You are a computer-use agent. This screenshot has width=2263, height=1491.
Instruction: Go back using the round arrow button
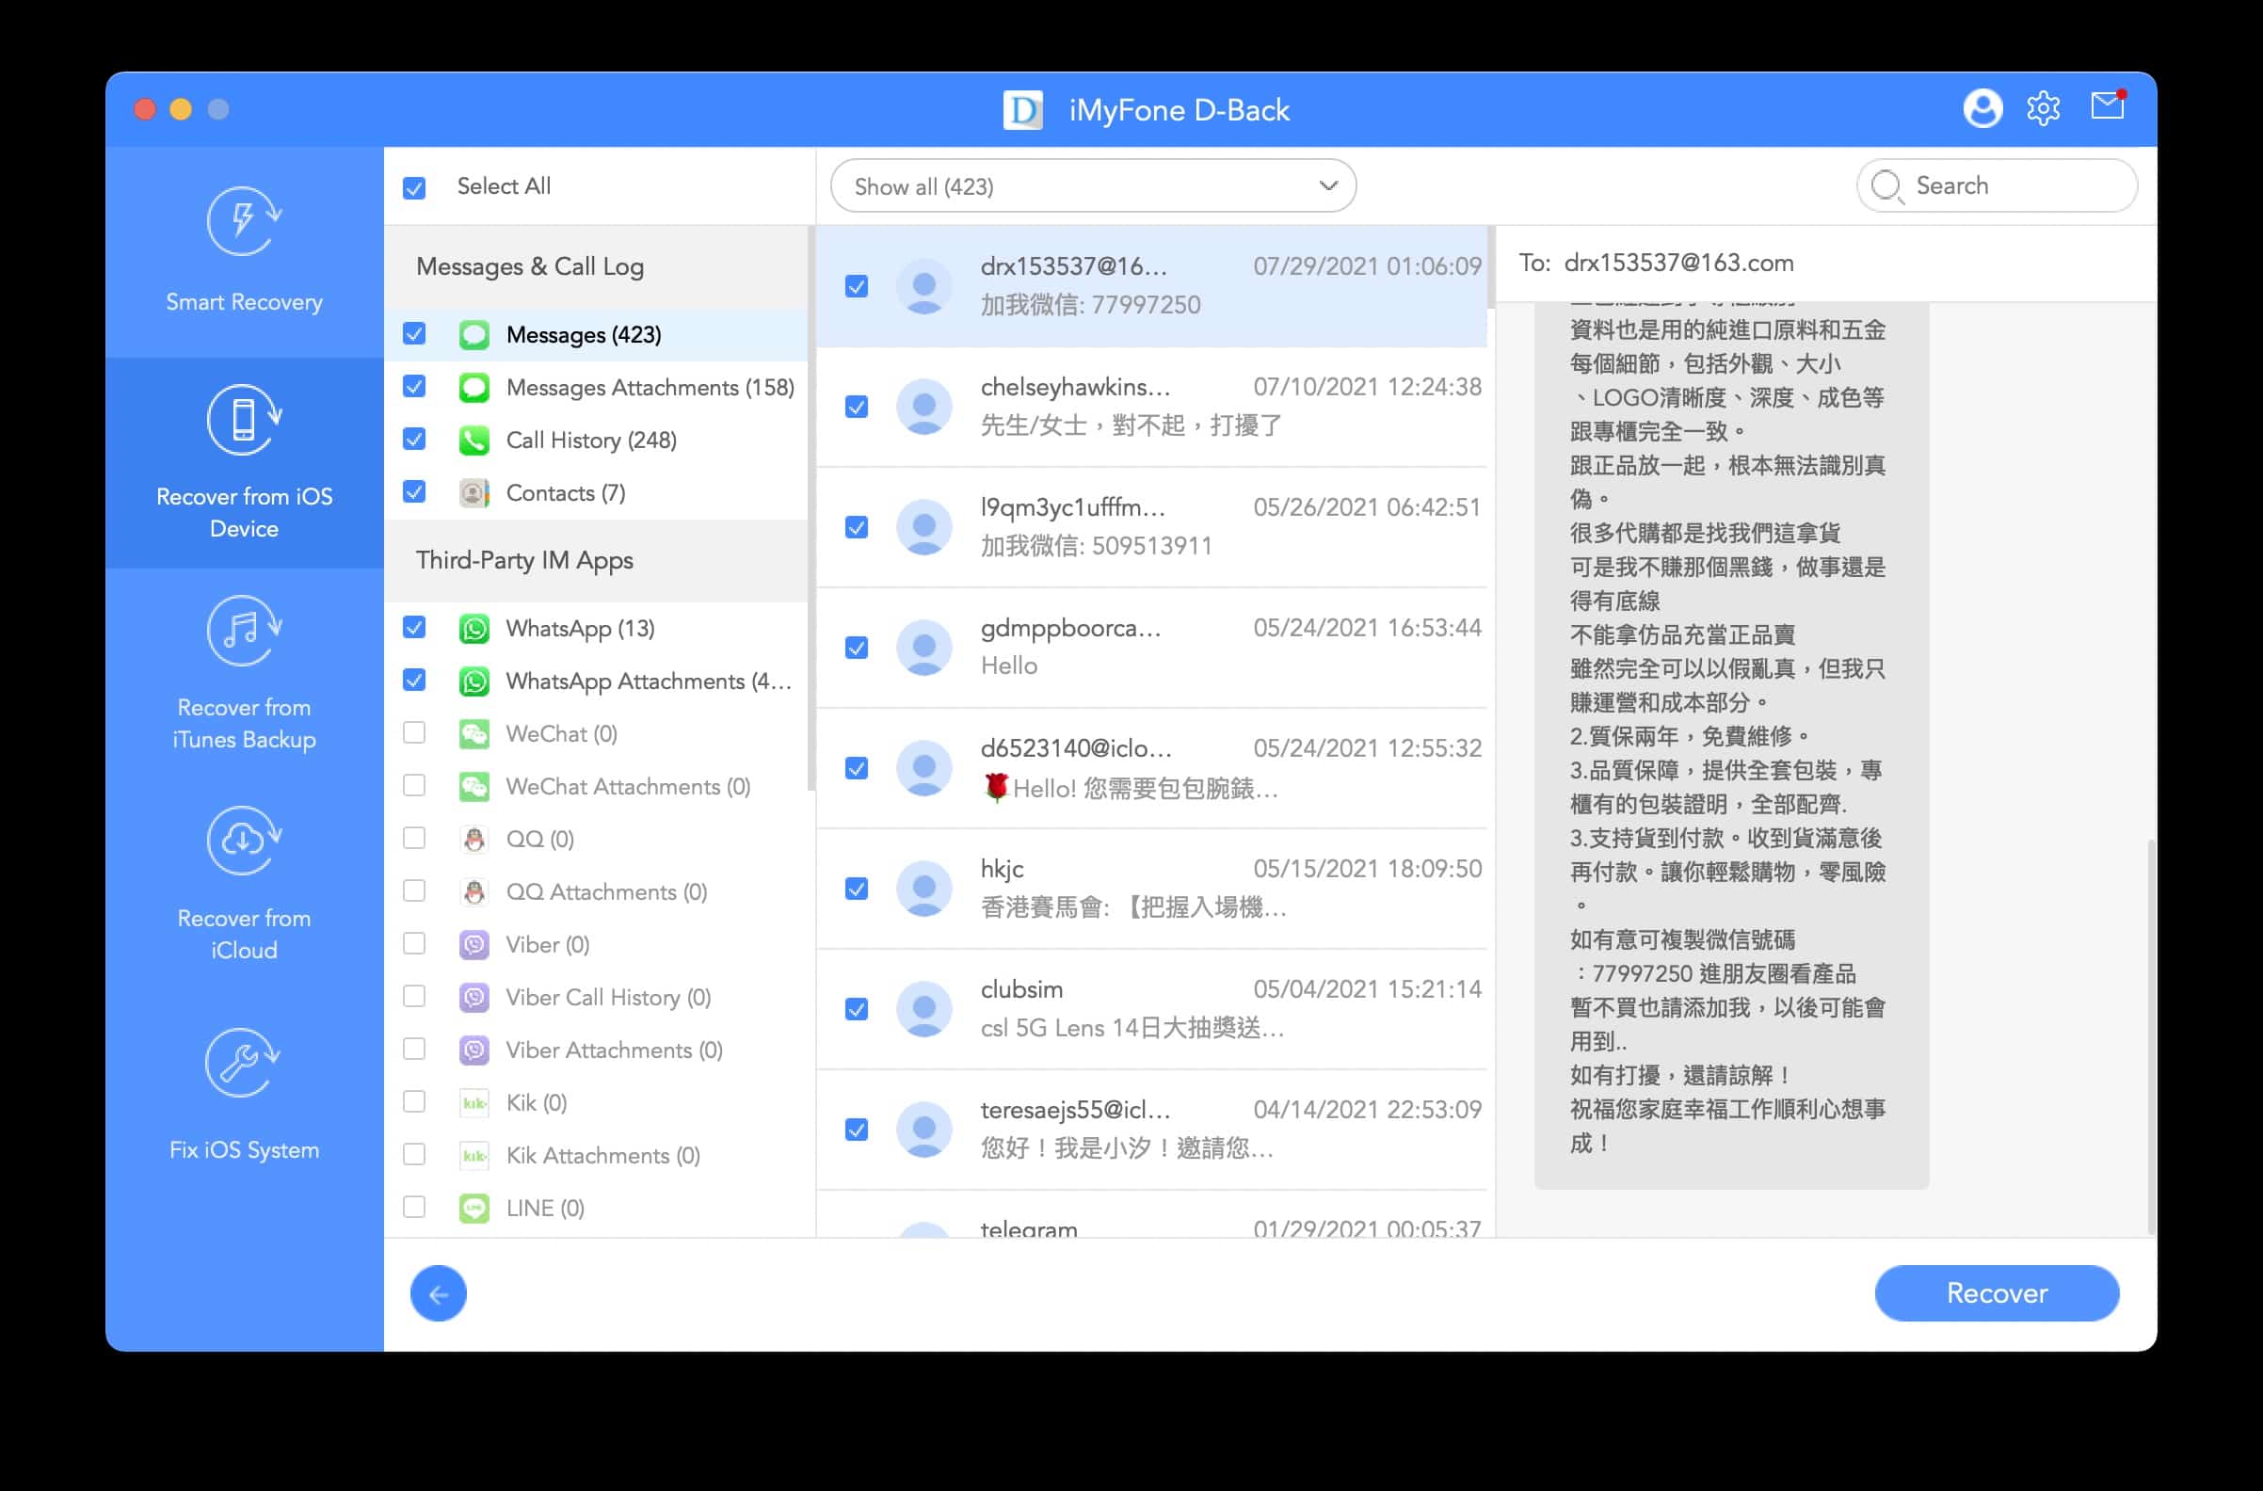coord(439,1293)
